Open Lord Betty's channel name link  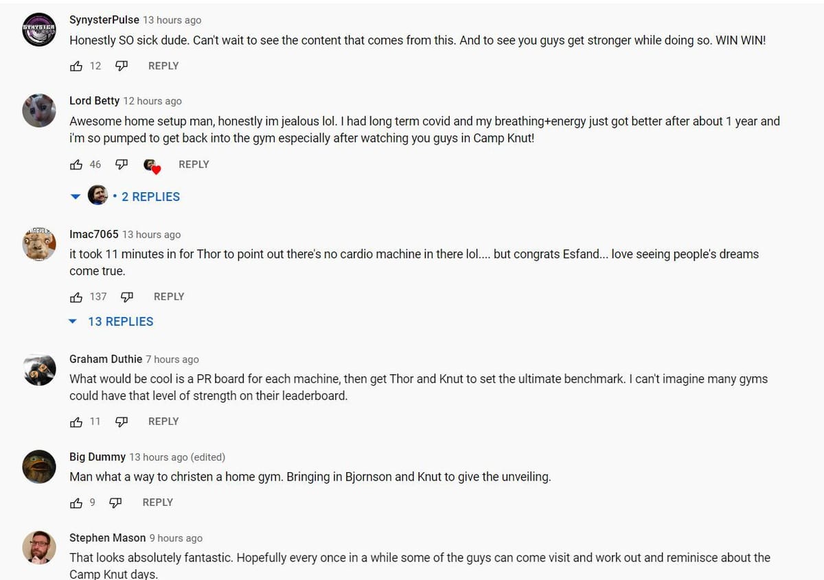(94, 101)
